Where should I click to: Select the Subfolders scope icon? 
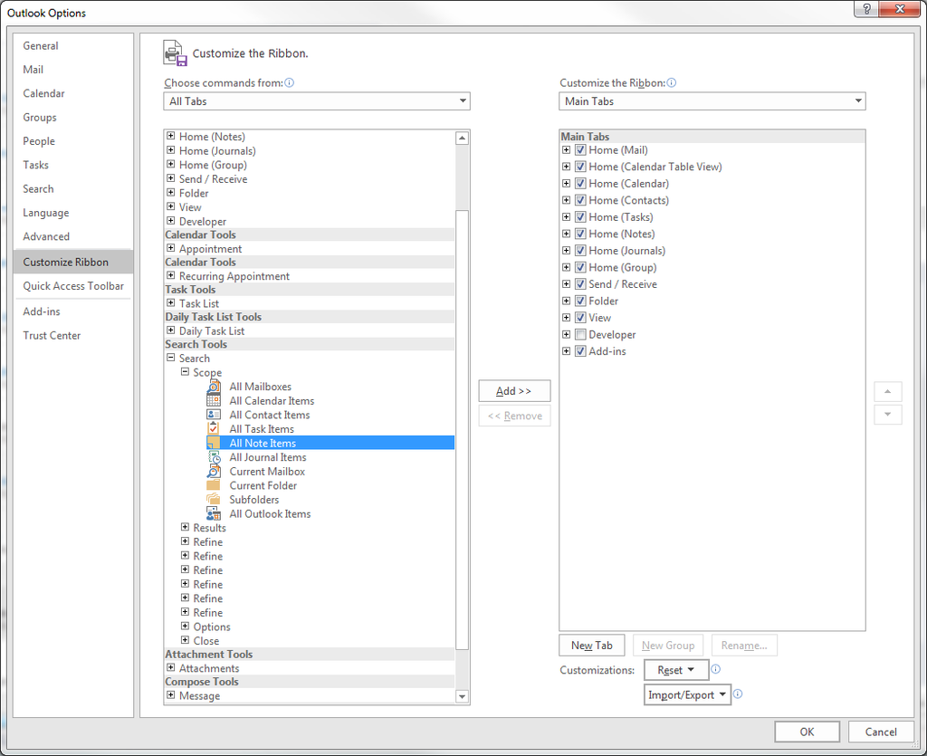[x=214, y=499]
